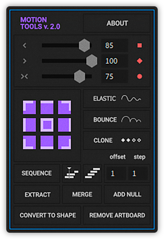The width and height of the screenshot is (164, 239).
Task: Click the slider handle set to 85
Action: 84,45
